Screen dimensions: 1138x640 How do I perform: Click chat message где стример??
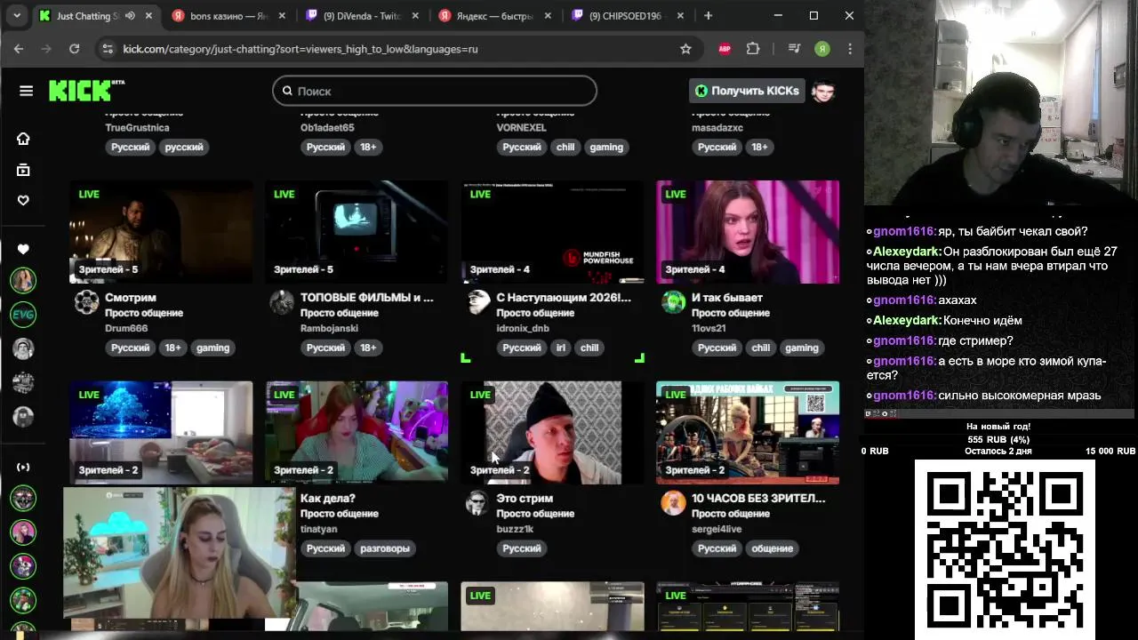point(975,340)
